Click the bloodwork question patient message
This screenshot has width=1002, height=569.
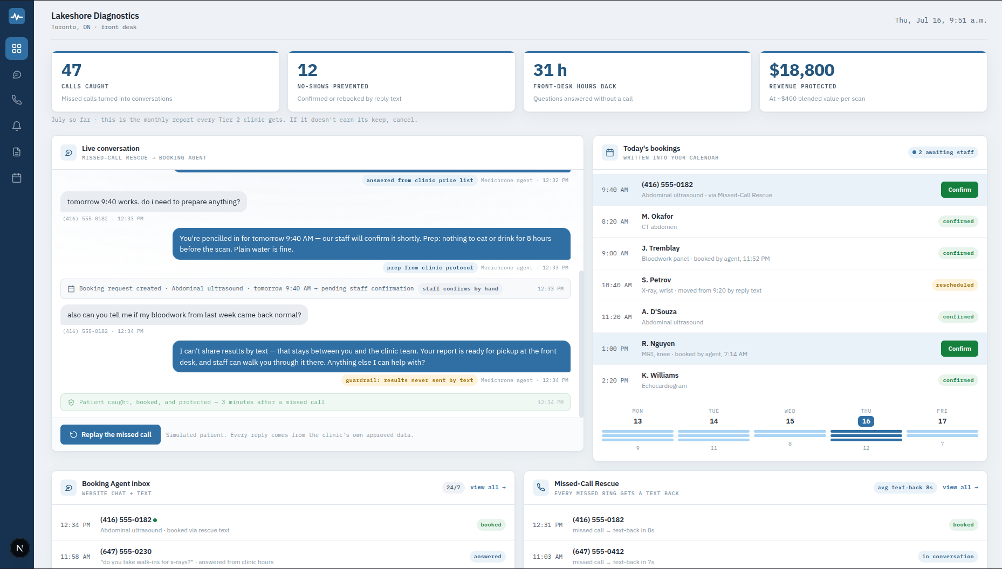click(184, 315)
